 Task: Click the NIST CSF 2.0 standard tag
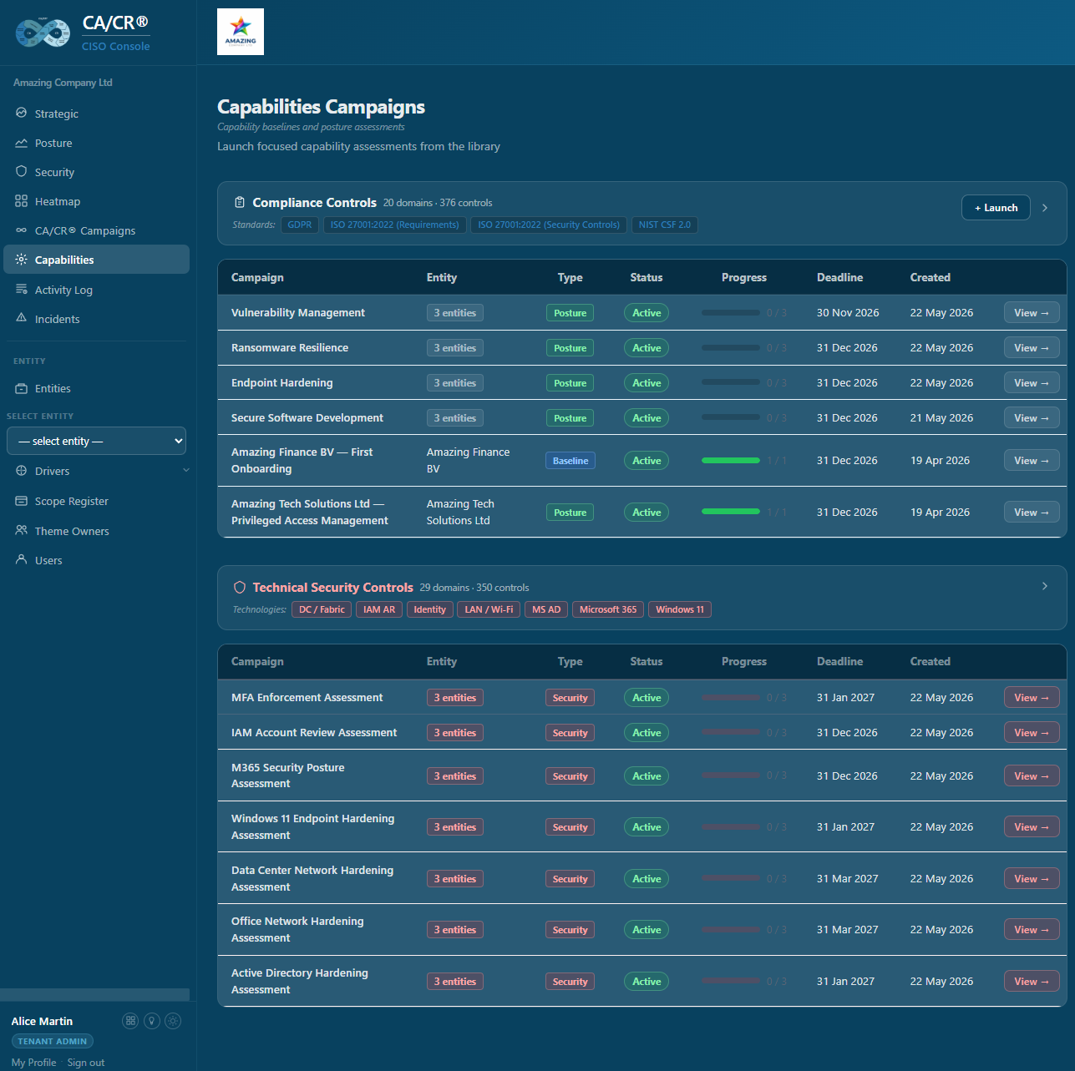click(665, 225)
